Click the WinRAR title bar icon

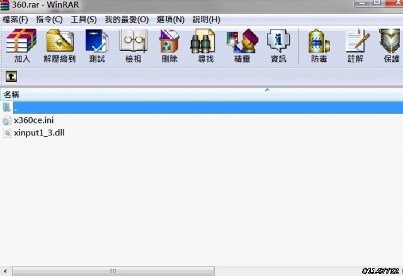click(4, 4)
